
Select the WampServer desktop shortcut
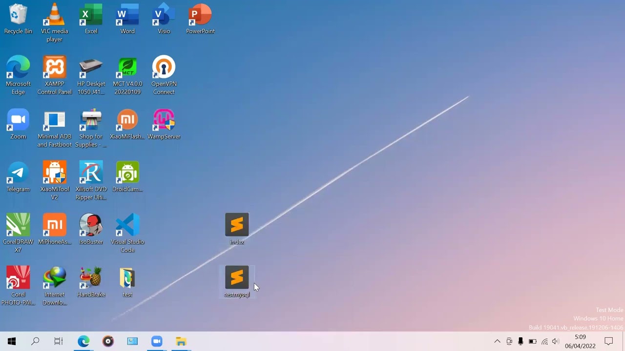(x=164, y=124)
